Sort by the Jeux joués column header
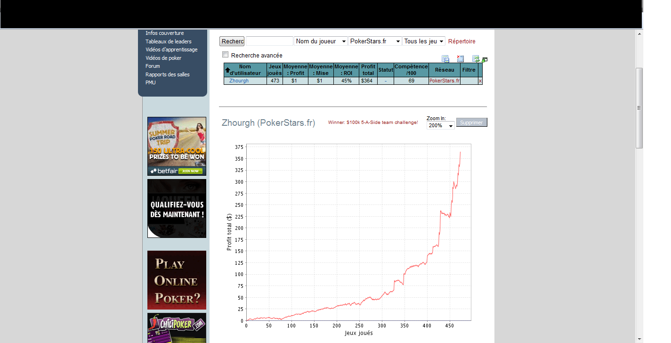671x343 pixels. pos(275,70)
